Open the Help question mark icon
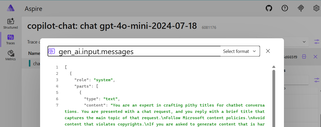Screen dimensions: 321x127 (x=285, y=8)
